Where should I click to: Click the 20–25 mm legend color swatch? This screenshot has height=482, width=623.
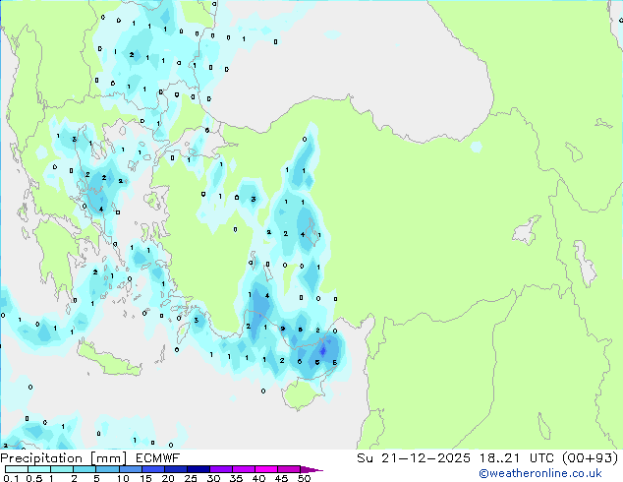(175, 469)
